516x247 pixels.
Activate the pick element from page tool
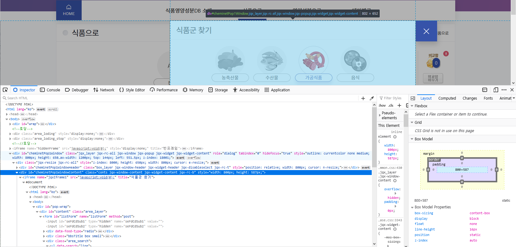(x=5, y=90)
